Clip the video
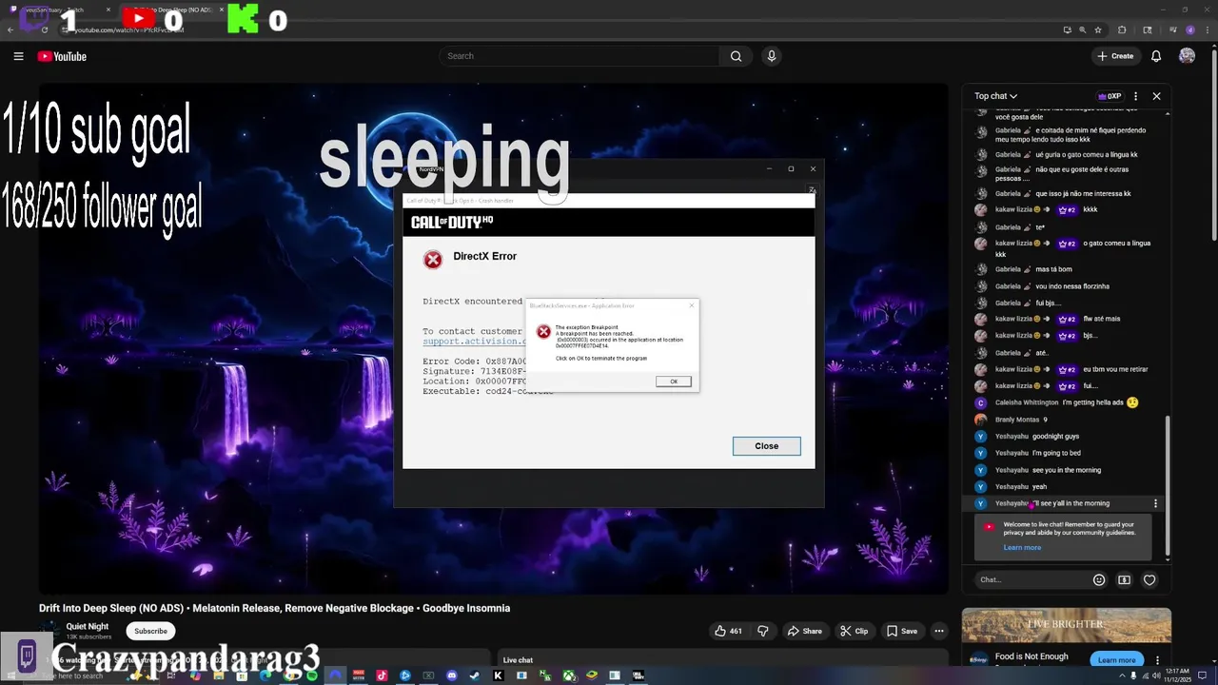1218x685 pixels. tap(854, 631)
